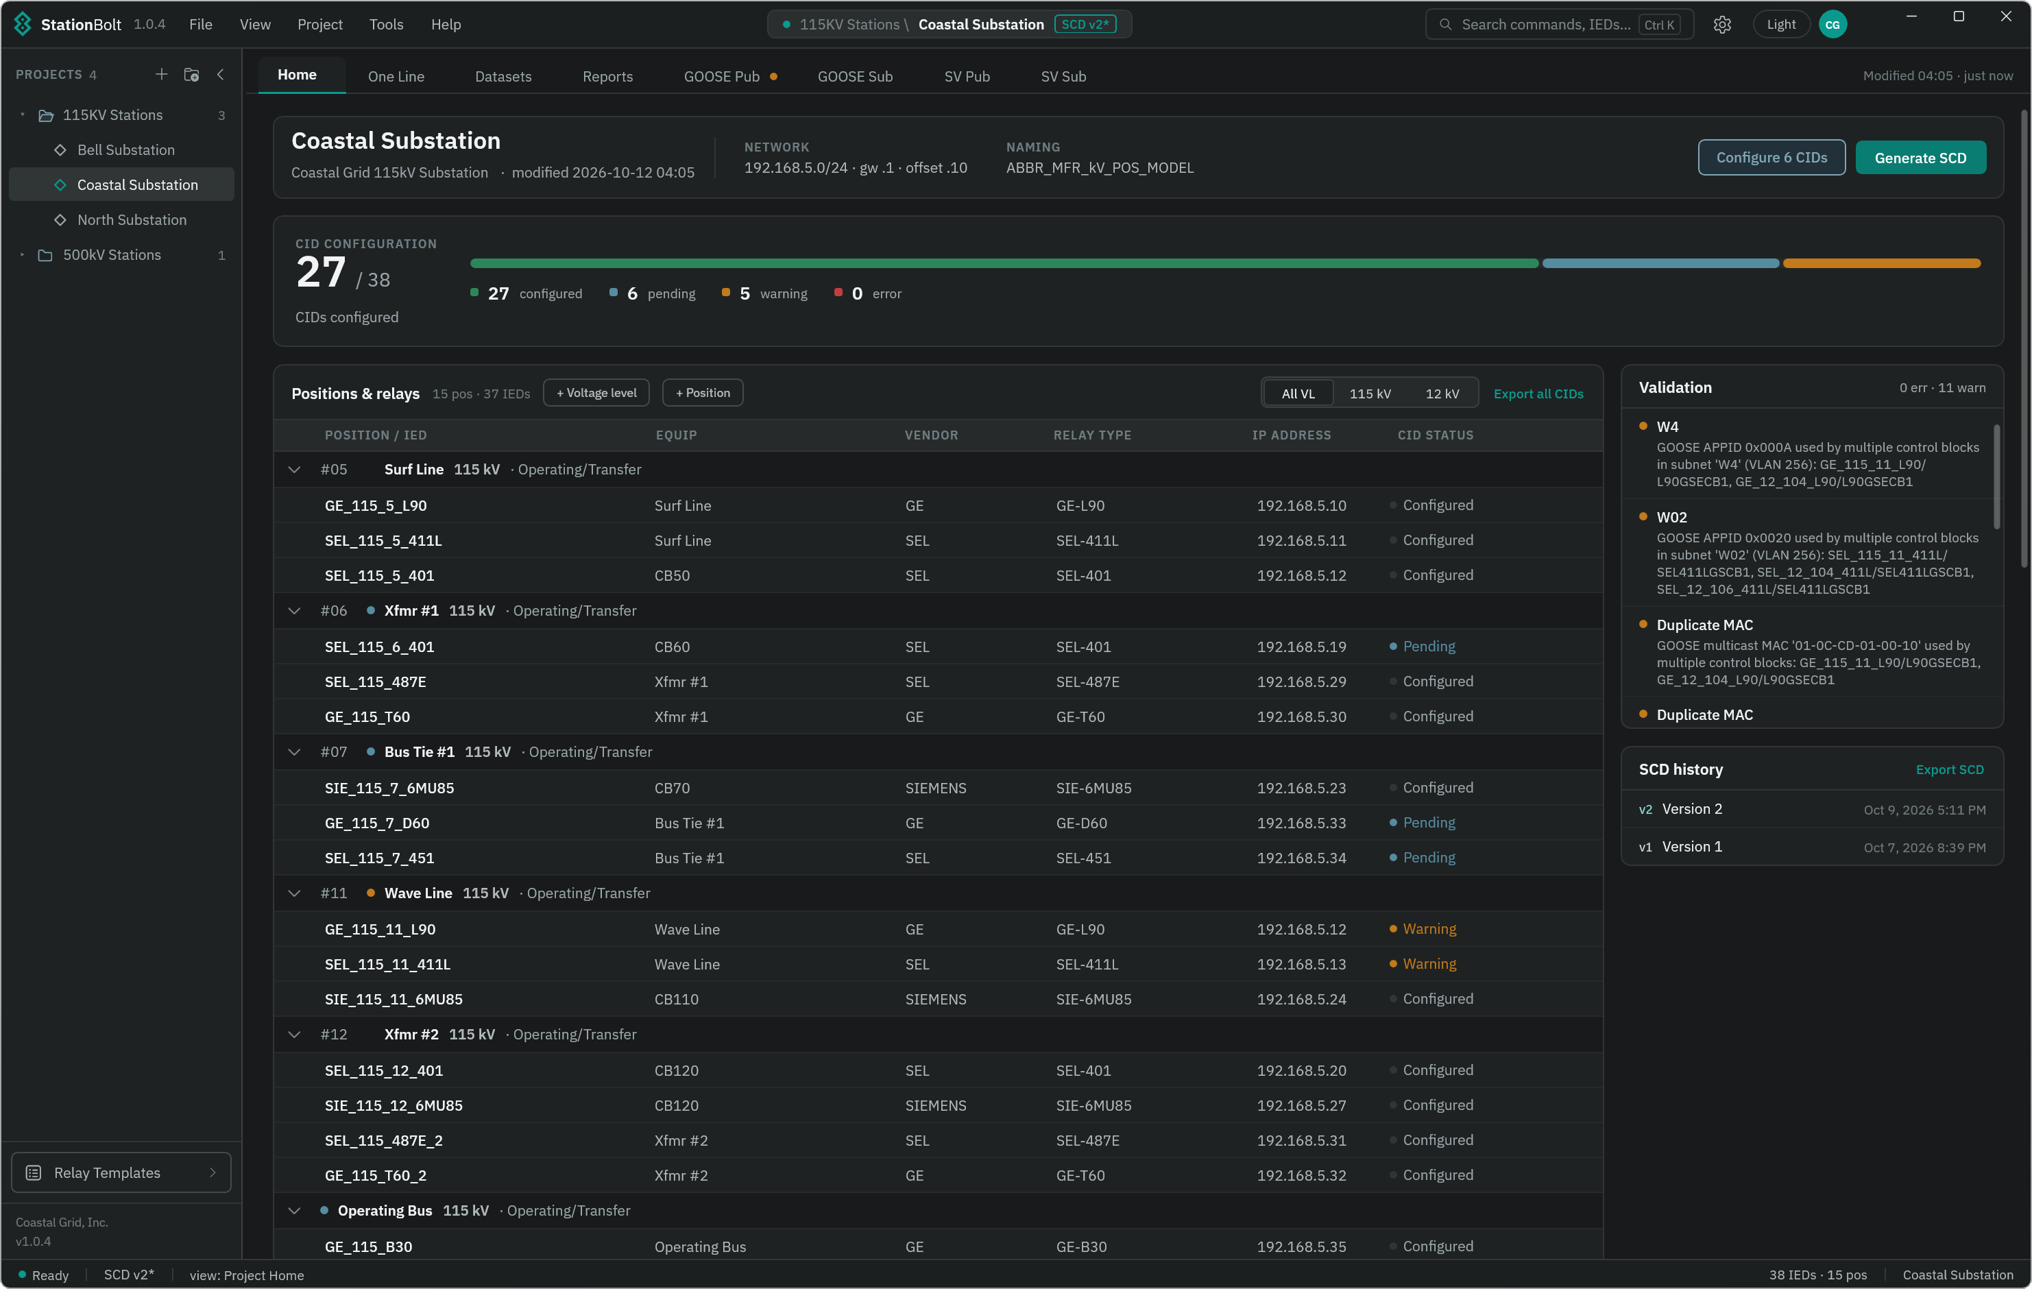Image resolution: width=2032 pixels, height=1289 pixels.
Task: Collapse position #07 Bus Tie #1
Action: pos(295,752)
